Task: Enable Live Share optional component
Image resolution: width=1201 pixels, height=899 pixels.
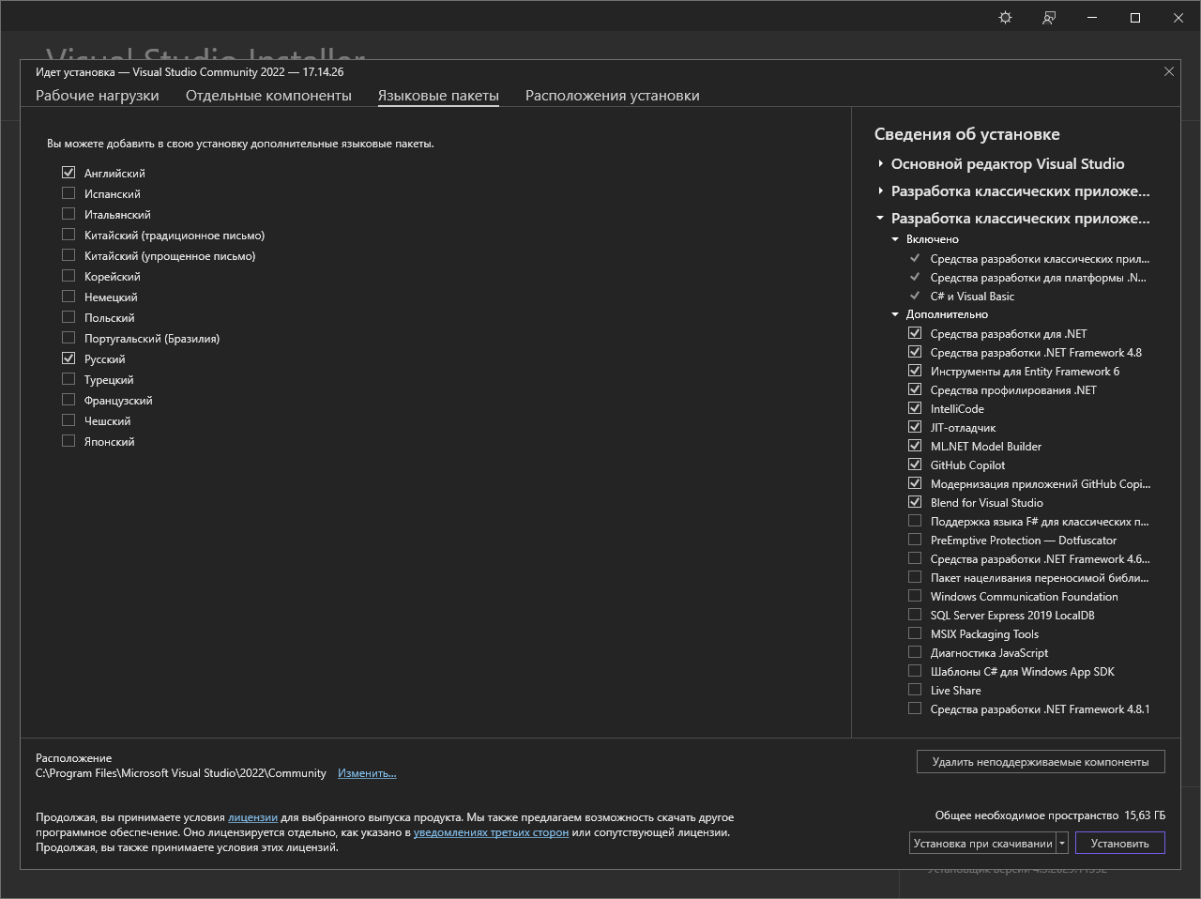Action: [x=915, y=690]
